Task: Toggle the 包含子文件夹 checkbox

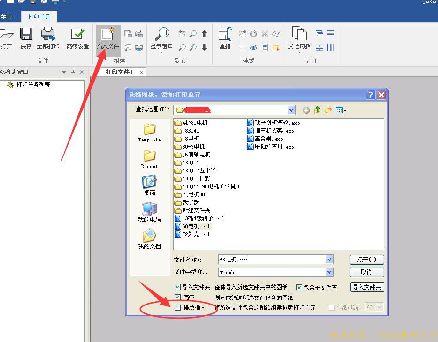Action: [x=299, y=287]
